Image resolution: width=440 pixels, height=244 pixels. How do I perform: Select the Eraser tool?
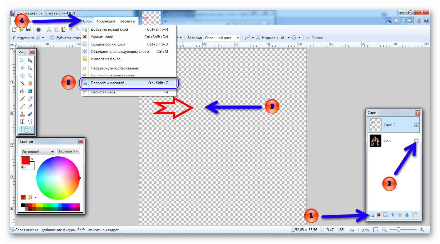pyautogui.click(x=30, y=99)
